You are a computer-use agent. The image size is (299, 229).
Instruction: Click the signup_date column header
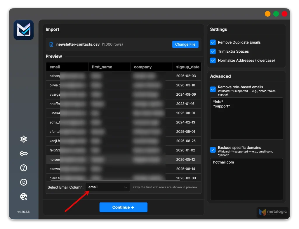tap(187, 67)
